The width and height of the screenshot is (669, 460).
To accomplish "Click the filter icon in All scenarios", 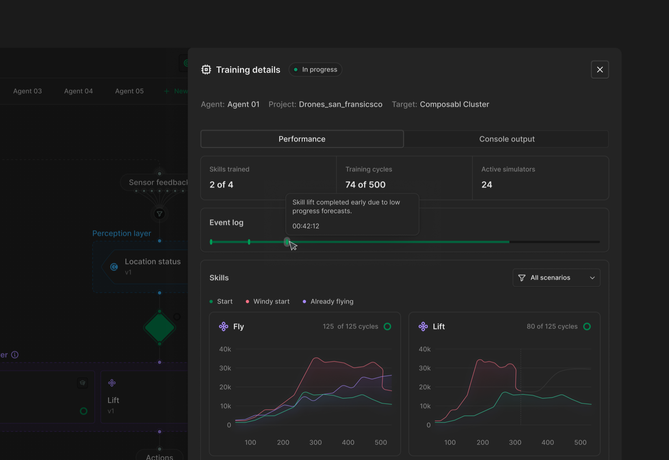I will (522, 278).
